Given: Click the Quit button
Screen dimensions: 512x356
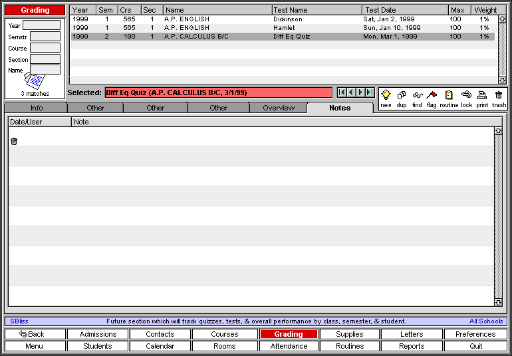Looking at the screenshot, I should 475,346.
